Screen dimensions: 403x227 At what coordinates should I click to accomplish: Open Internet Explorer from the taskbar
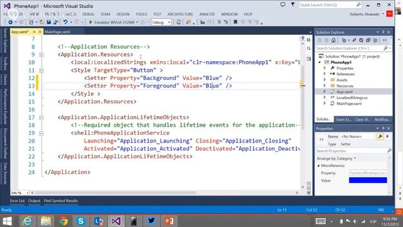click(27, 221)
